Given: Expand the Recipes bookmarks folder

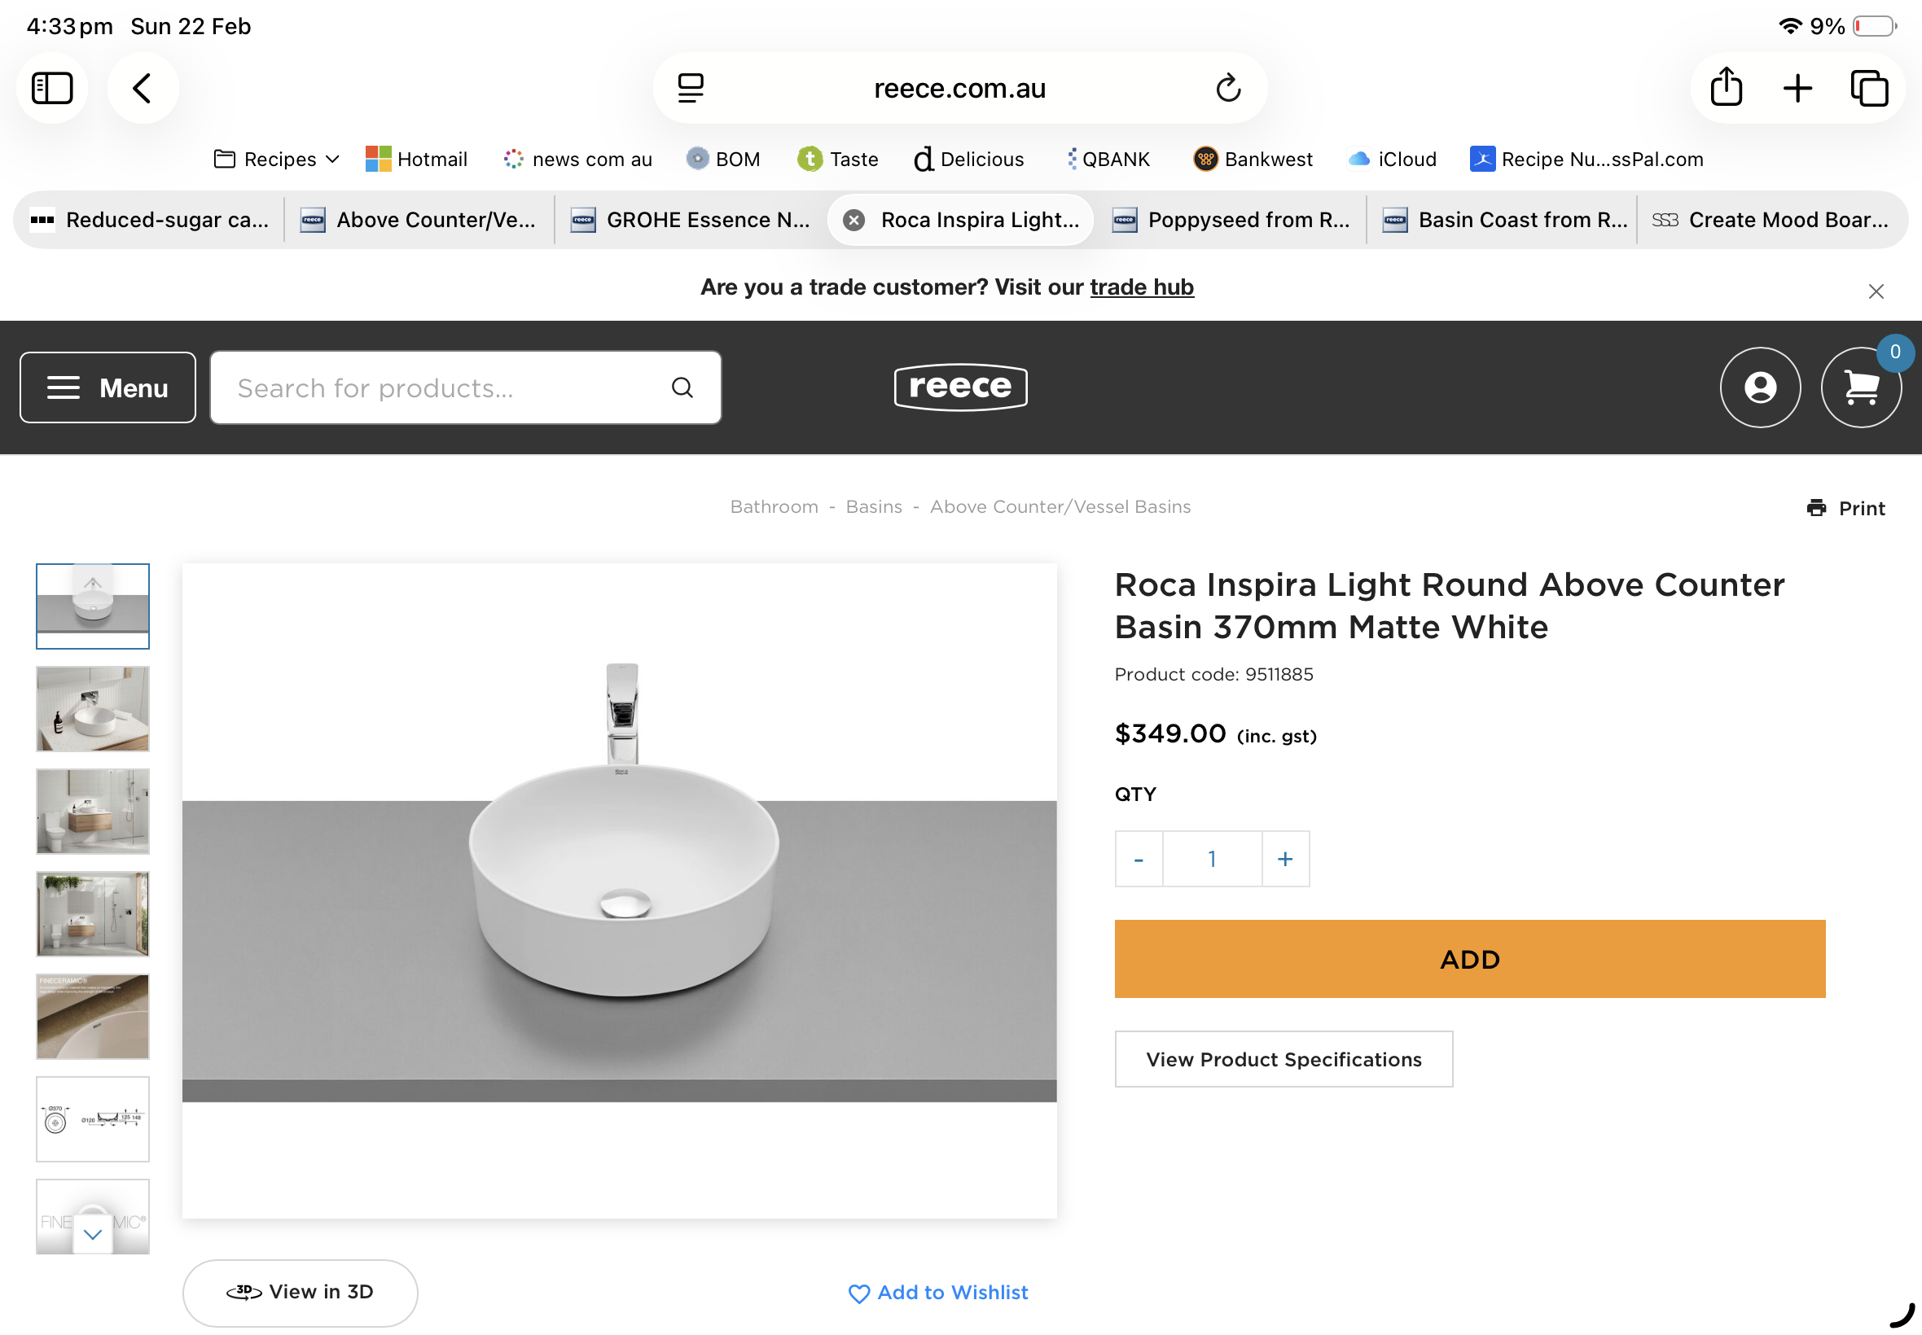Looking at the screenshot, I should click(x=277, y=159).
